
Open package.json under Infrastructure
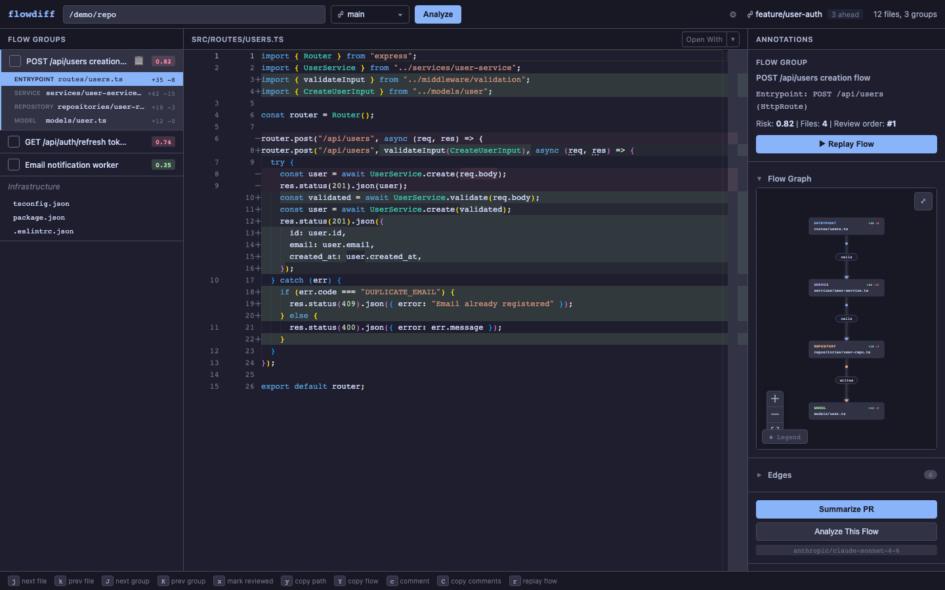click(39, 218)
